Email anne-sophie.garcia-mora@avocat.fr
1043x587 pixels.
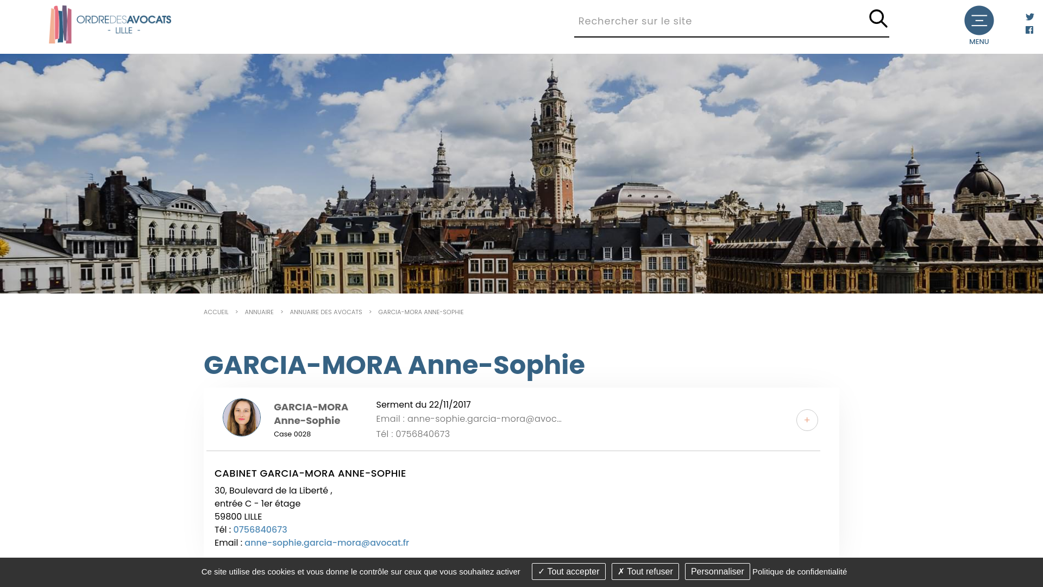pos(326,542)
